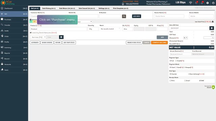This screenshot has height=121, width=216.
Task: Click the Product search input field
Action: 58,29
